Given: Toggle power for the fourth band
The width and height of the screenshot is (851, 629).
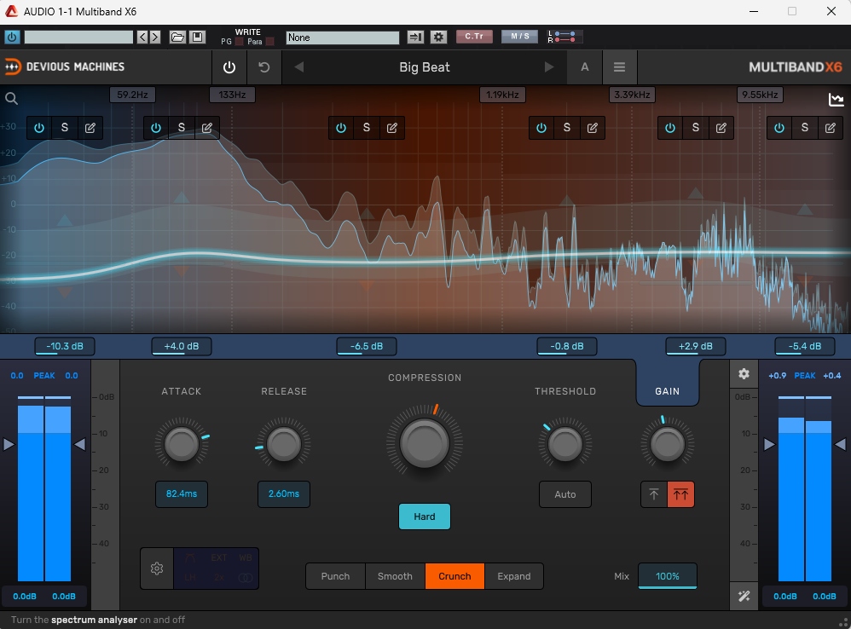Looking at the screenshot, I should pyautogui.click(x=541, y=128).
